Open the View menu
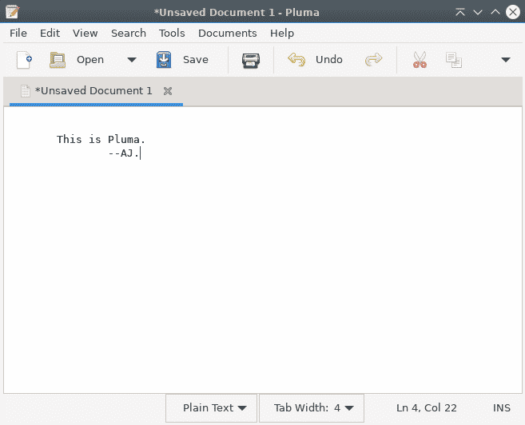525x425 pixels. [85, 33]
